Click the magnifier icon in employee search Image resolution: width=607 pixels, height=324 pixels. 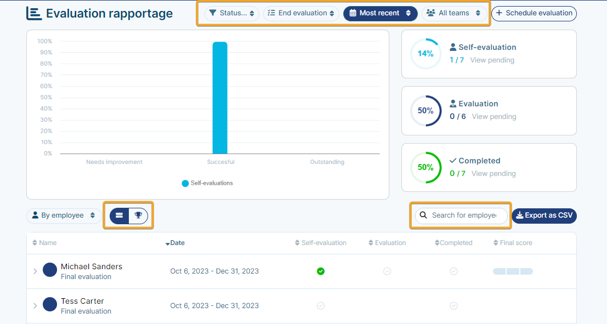(x=423, y=215)
